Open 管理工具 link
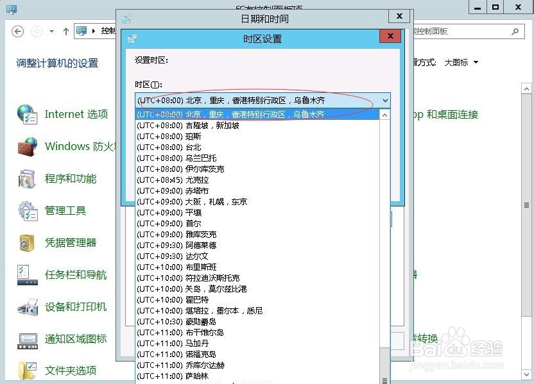Image resolution: width=534 pixels, height=384 pixels. click(x=65, y=210)
